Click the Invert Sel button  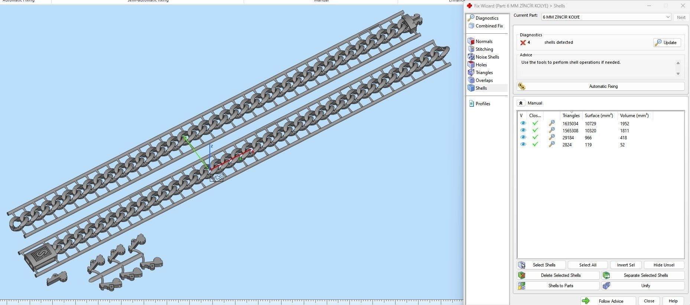[x=626, y=265]
